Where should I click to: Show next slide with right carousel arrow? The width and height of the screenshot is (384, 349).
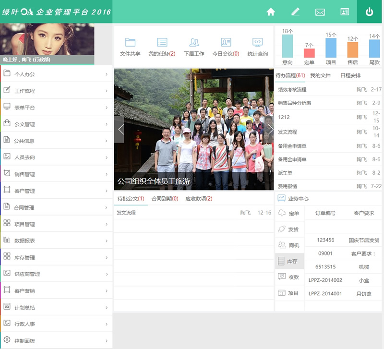click(270, 129)
